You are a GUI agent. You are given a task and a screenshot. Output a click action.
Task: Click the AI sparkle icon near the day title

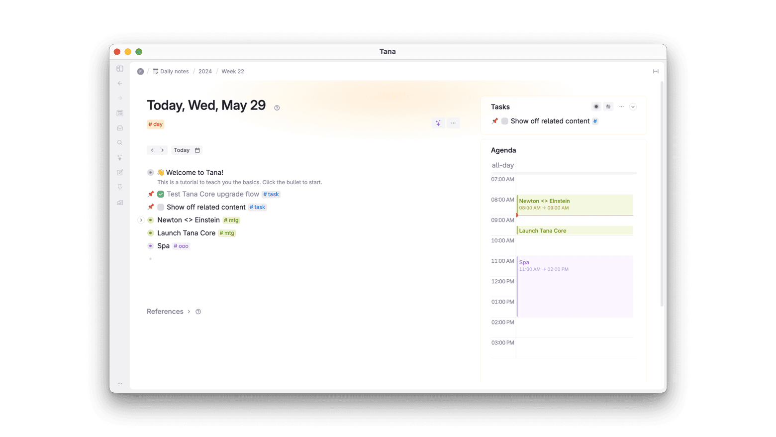pyautogui.click(x=438, y=123)
